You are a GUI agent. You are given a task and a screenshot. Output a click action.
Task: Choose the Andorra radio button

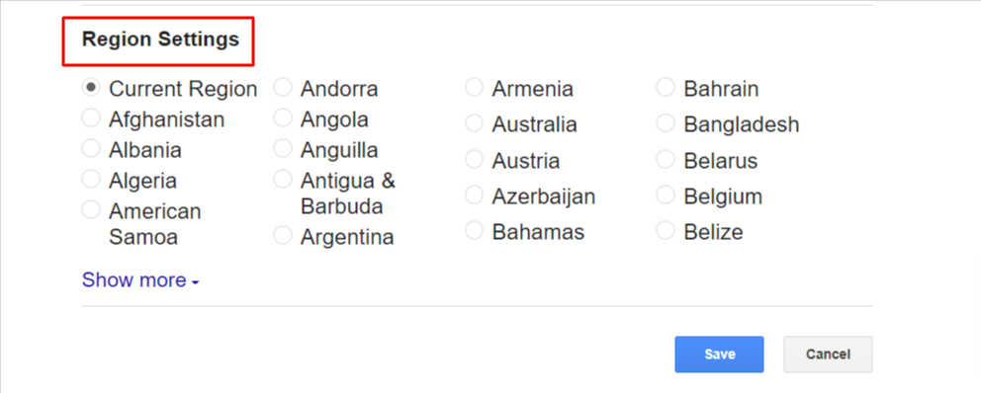click(283, 88)
